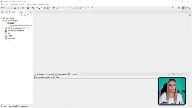
Task: Open the Project menu
Action: click(28, 5)
